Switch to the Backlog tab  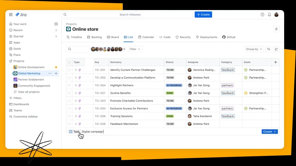[x=94, y=37]
